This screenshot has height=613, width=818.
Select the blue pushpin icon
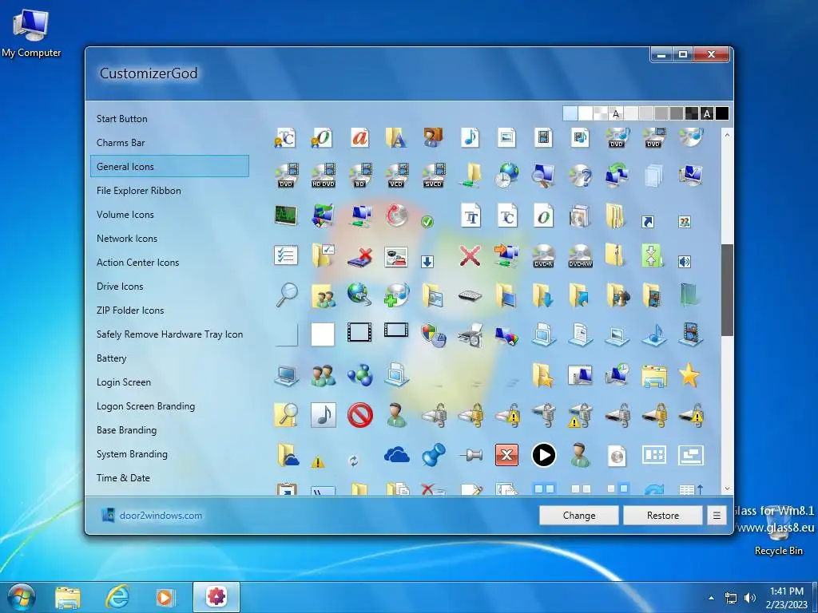[434, 455]
